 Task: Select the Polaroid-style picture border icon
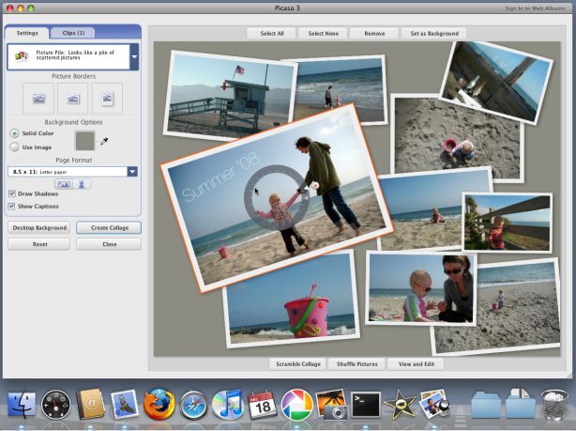(107, 98)
